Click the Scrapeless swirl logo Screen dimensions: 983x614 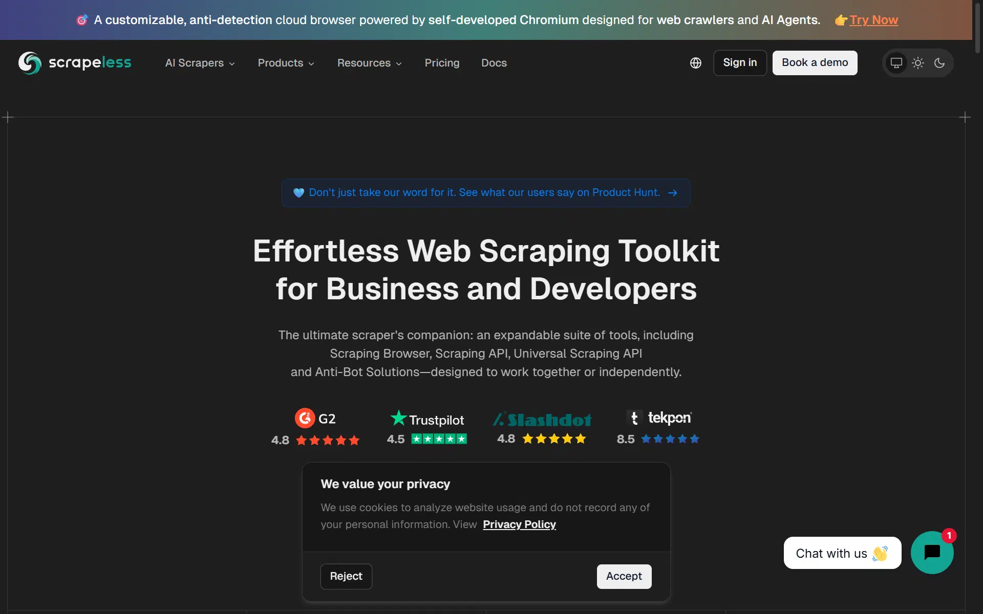click(x=30, y=63)
